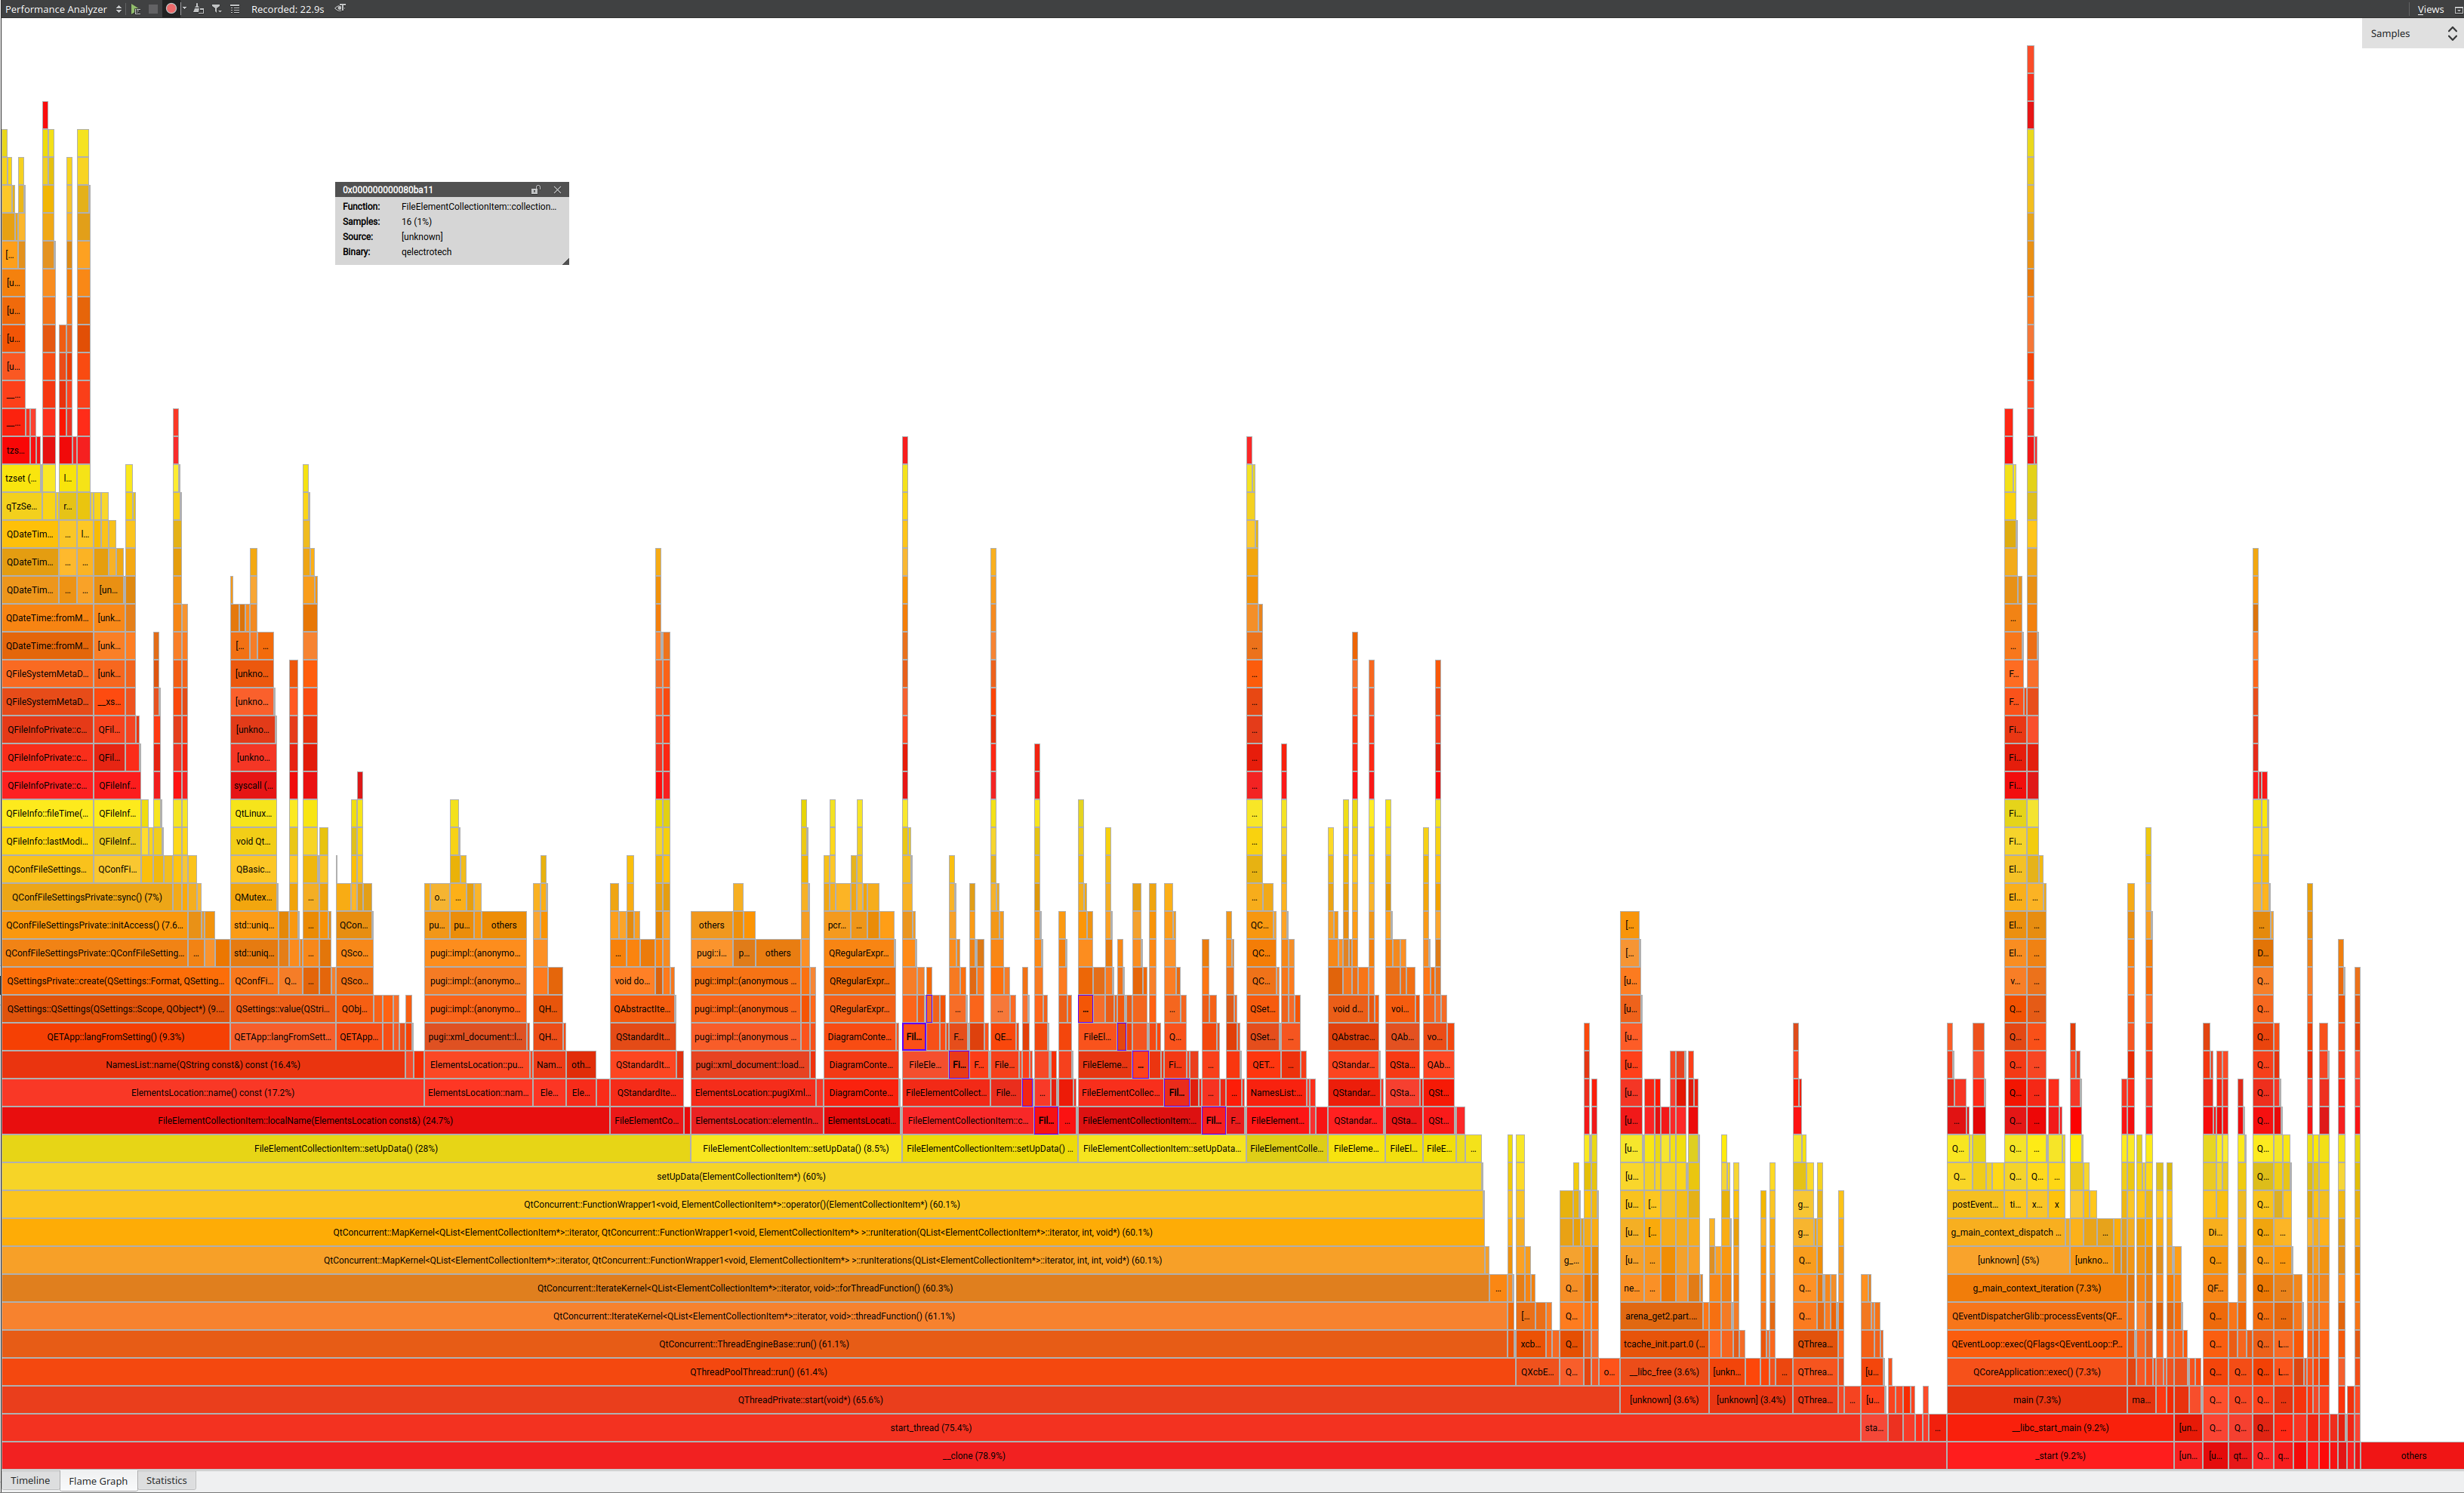Image resolution: width=2464 pixels, height=1493 pixels.
Task: Toggle the red record button
Action: pyautogui.click(x=171, y=9)
